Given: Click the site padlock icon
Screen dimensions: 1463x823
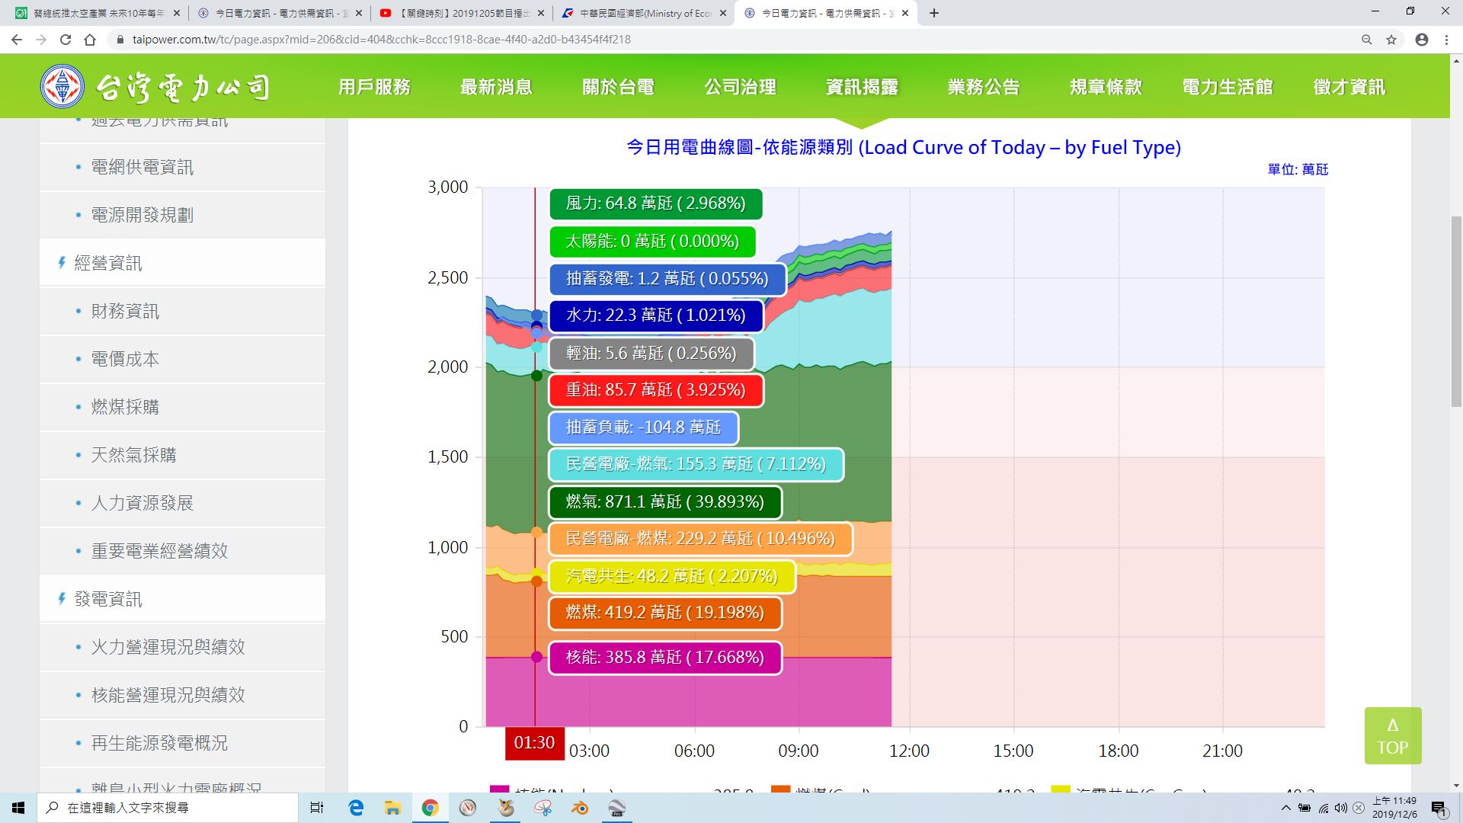Looking at the screenshot, I should (x=120, y=40).
